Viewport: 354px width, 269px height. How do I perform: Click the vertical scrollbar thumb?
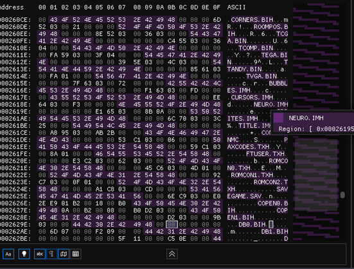pos(342,195)
